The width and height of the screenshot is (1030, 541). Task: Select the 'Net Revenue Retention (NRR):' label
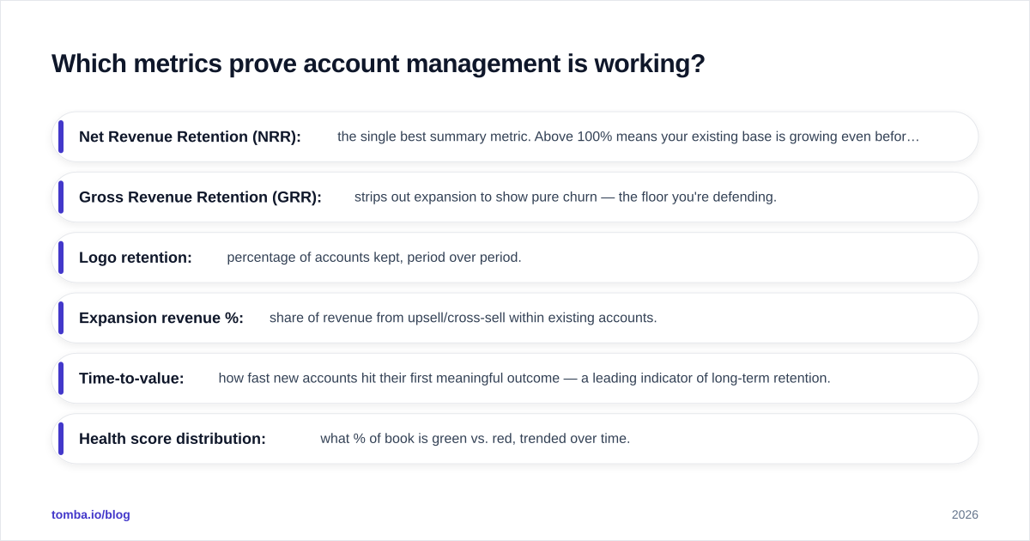point(190,137)
